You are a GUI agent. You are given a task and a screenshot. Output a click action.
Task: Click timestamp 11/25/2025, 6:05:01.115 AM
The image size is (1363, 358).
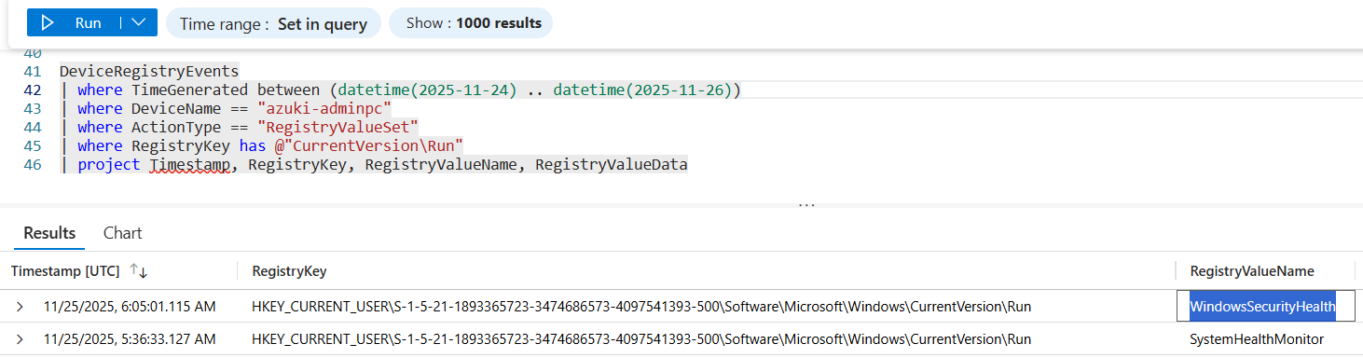pos(130,306)
